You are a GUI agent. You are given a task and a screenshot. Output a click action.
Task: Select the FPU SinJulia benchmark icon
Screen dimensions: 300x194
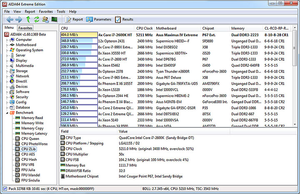pos(17,180)
